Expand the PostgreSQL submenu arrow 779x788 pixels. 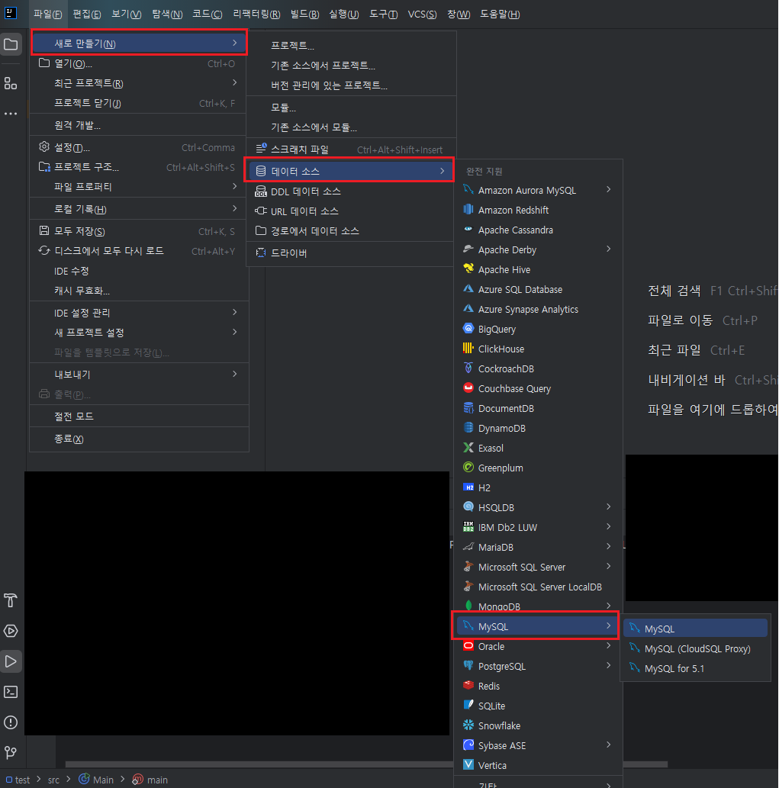[609, 665]
